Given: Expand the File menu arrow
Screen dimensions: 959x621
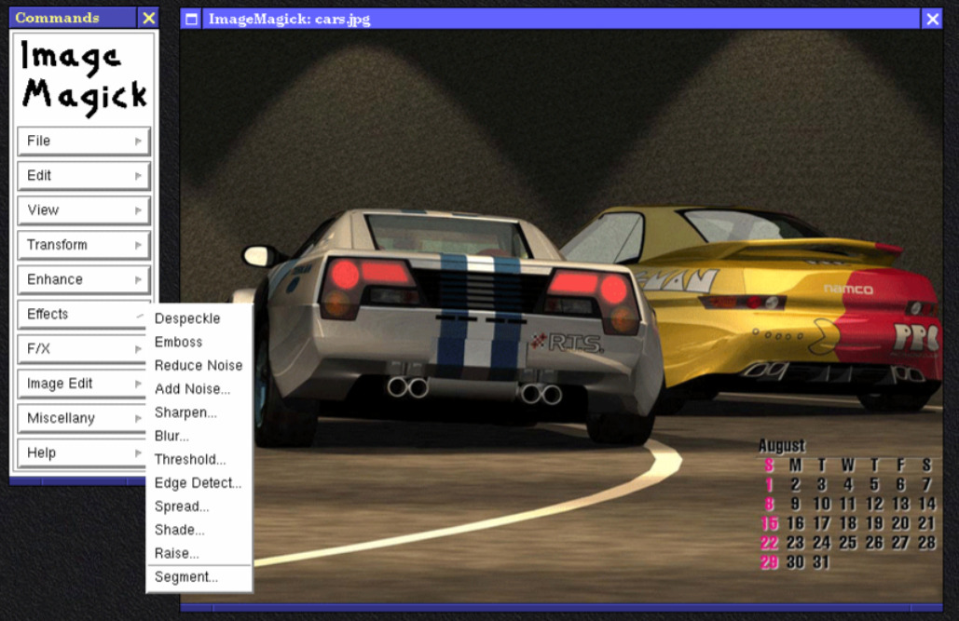Looking at the screenshot, I should pos(138,142).
